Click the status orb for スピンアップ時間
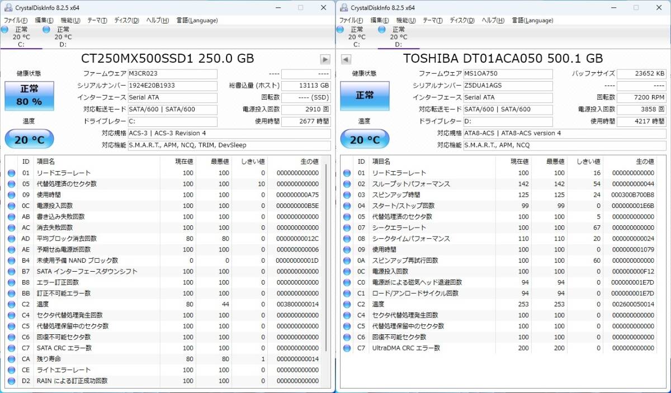The width and height of the screenshot is (671, 393). coord(347,195)
